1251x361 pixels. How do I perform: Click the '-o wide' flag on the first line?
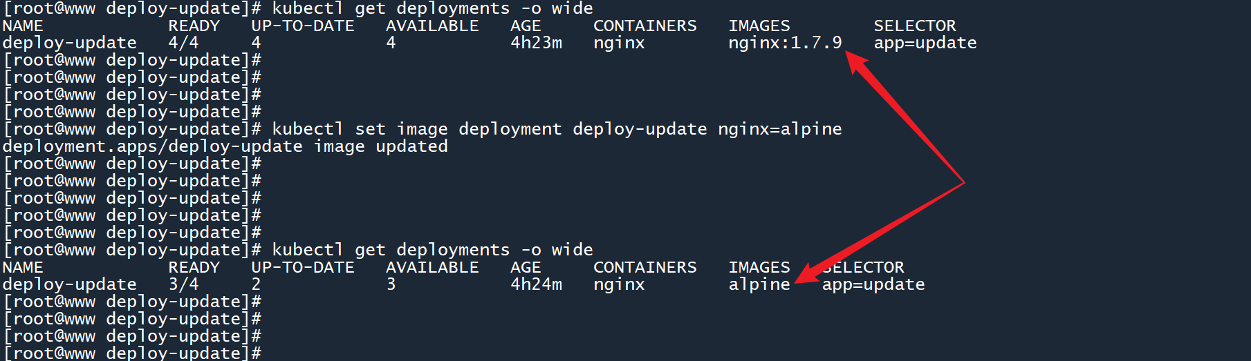click(557, 8)
